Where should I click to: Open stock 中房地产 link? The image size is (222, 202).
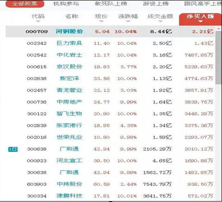(69, 102)
